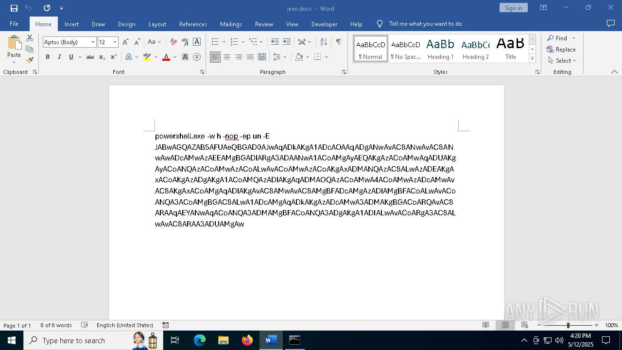Justify the paragraph text
This screenshot has width=622, height=350.
(x=250, y=57)
